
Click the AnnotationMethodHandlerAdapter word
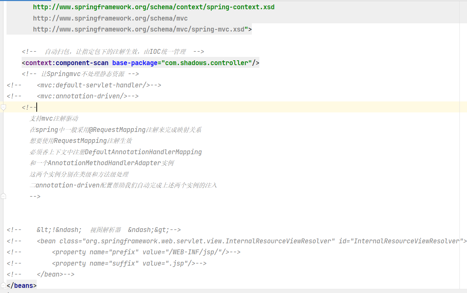(104, 163)
